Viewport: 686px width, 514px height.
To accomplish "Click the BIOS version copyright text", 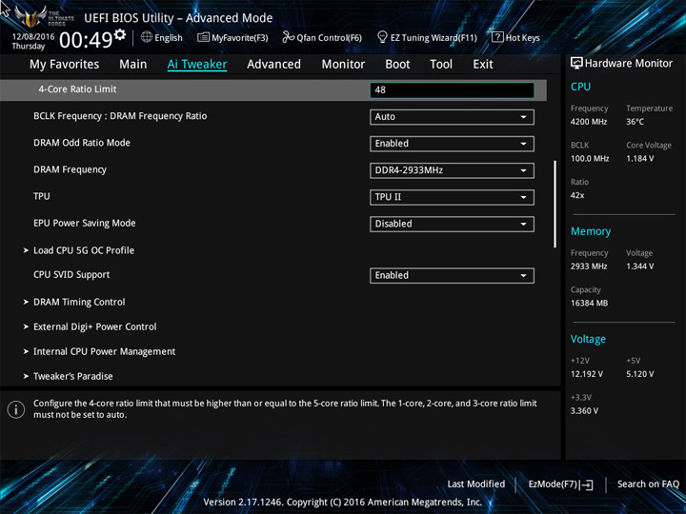I will 343,503.
